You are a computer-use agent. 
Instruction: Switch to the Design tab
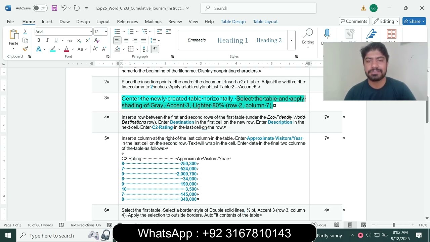tap(83, 21)
